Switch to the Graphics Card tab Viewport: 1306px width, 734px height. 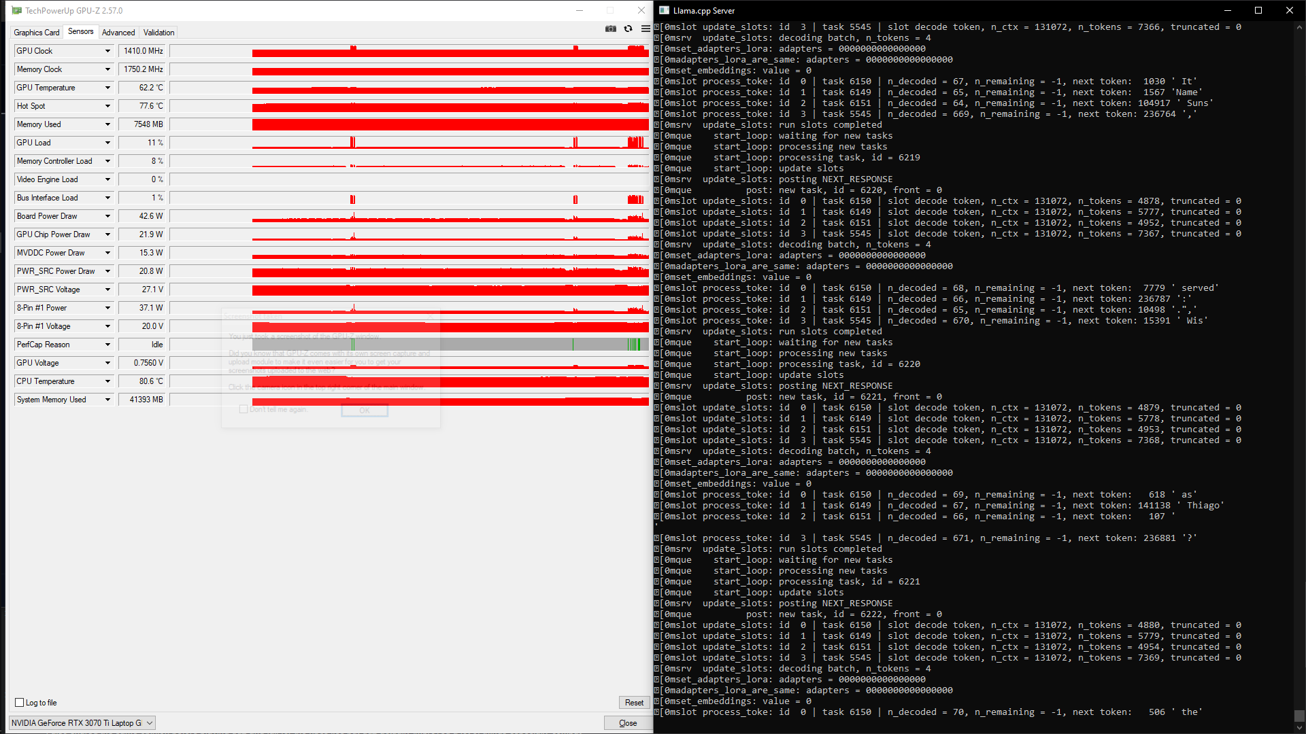coord(37,33)
